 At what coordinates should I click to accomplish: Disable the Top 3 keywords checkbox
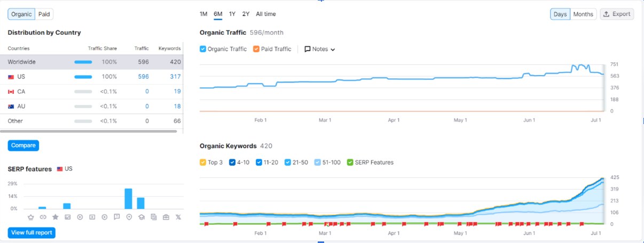[203, 162]
